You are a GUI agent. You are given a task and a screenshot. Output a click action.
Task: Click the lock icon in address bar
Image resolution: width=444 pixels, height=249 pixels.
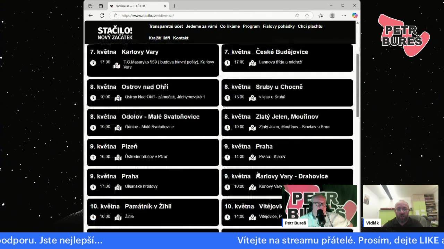[116, 16]
